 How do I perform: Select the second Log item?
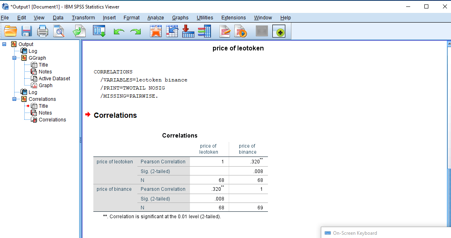point(33,92)
